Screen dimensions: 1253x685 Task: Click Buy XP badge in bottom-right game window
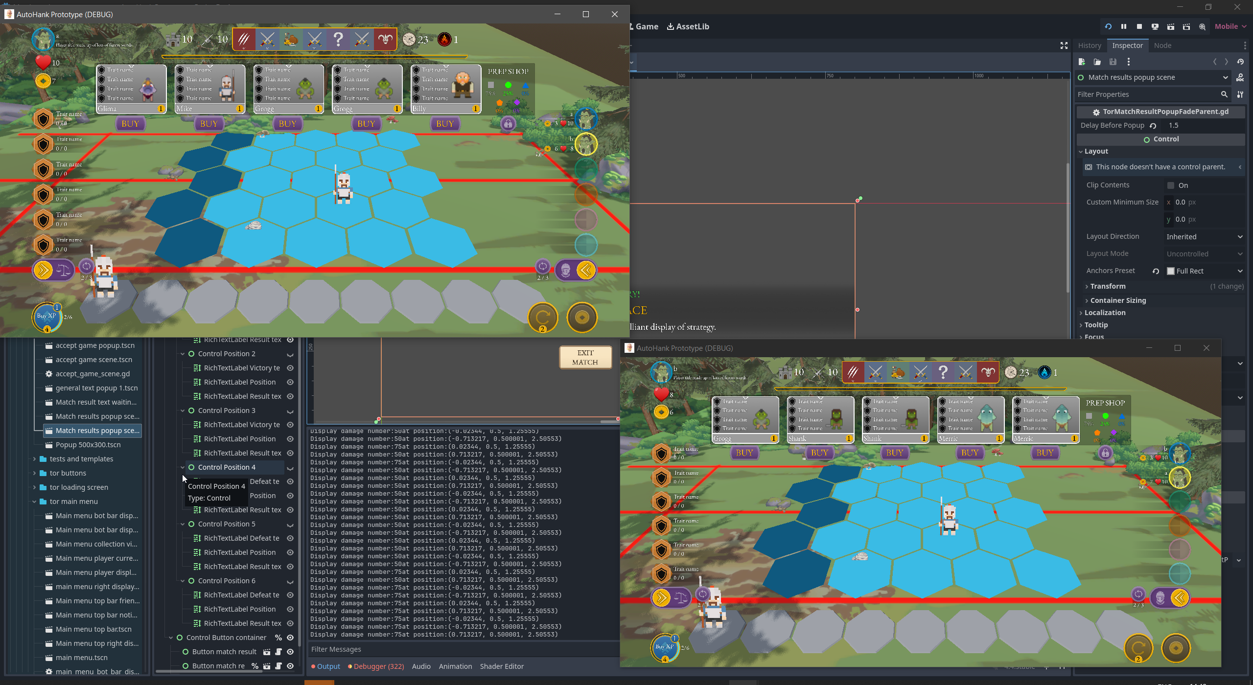point(665,647)
